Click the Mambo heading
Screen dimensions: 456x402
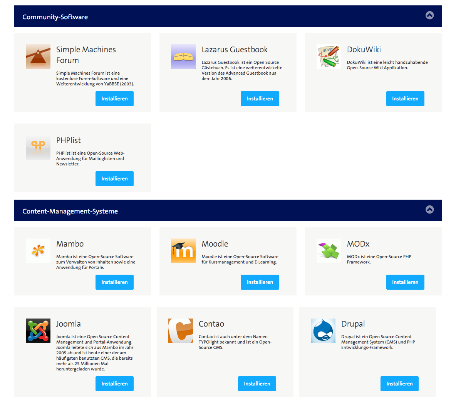[x=70, y=244]
